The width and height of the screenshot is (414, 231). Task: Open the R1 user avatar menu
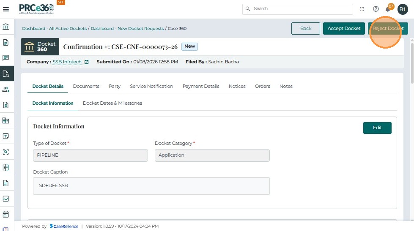(403, 9)
